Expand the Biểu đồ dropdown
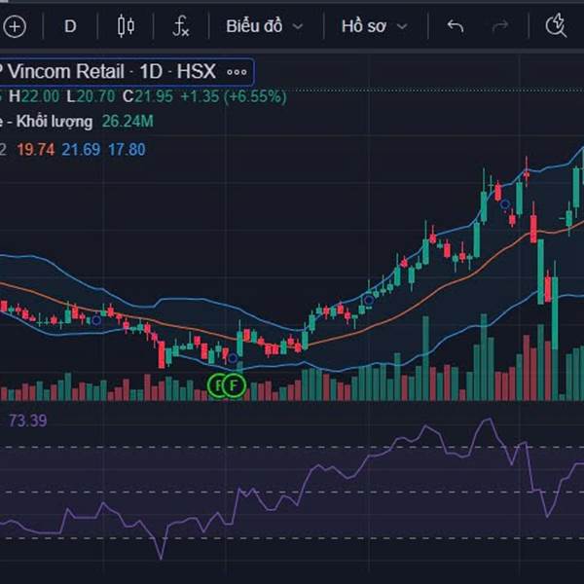 pyautogui.click(x=265, y=26)
